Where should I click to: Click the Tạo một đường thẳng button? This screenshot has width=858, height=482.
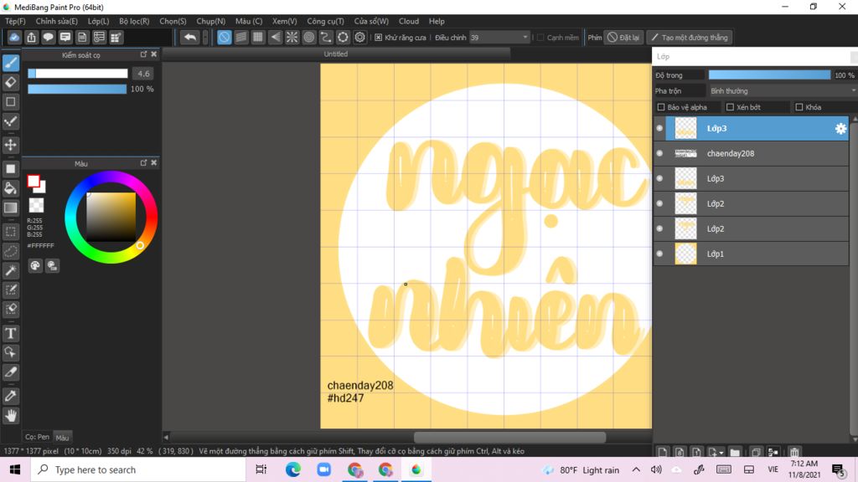(x=689, y=38)
